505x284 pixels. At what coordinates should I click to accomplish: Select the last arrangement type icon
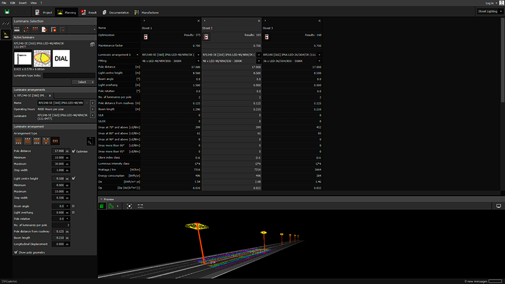[55, 141]
